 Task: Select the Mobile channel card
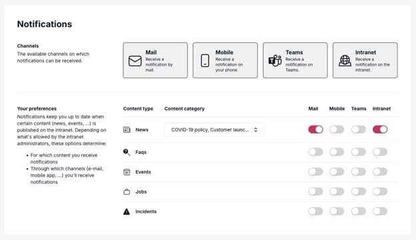(x=225, y=60)
